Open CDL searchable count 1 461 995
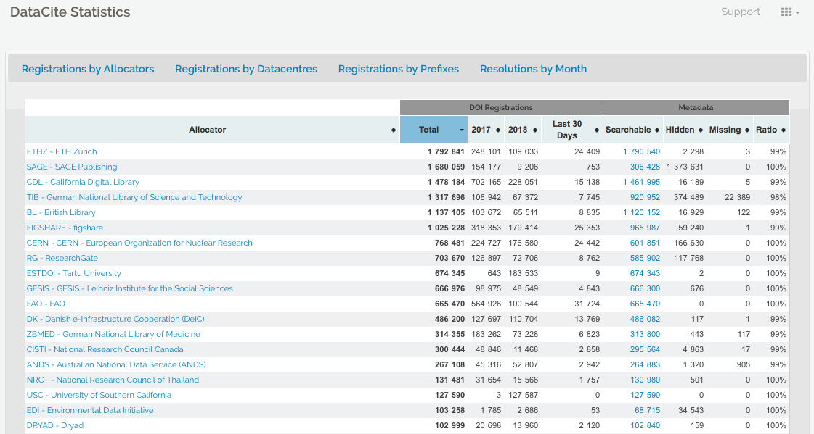The width and height of the screenshot is (814, 434). tap(642, 183)
